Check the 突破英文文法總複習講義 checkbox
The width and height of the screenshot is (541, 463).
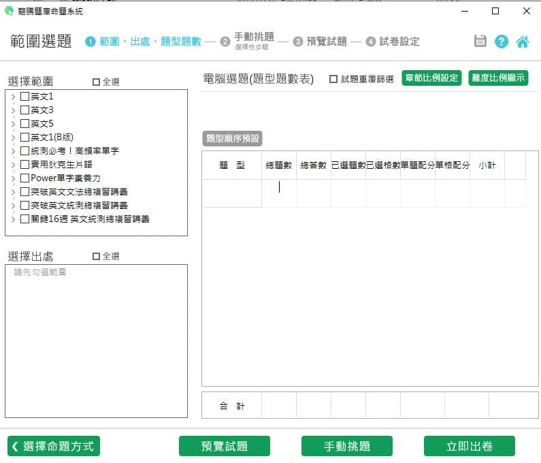24,191
